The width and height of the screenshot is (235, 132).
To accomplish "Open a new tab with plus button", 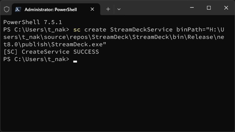I will coord(108,9).
